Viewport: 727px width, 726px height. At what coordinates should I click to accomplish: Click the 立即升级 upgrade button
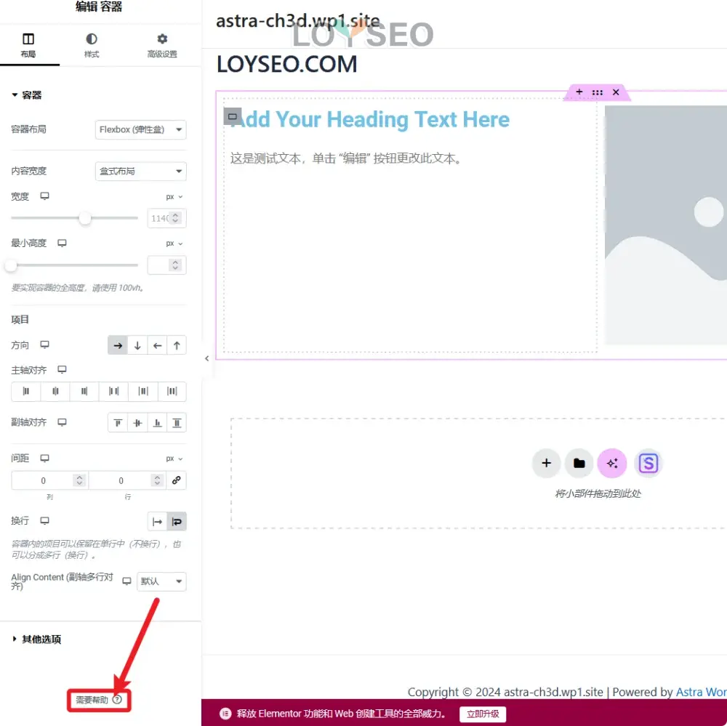point(483,714)
